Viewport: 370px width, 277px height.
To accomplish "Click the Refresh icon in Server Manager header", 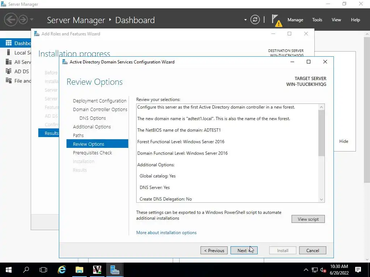I will click(255, 19).
